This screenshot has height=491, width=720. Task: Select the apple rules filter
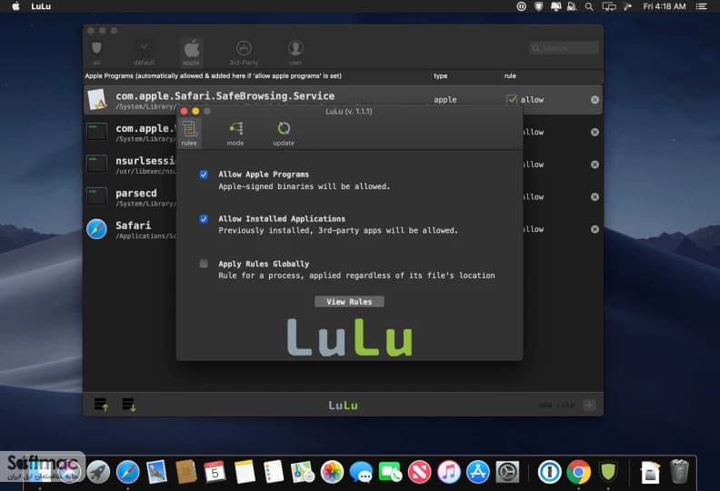tap(192, 53)
